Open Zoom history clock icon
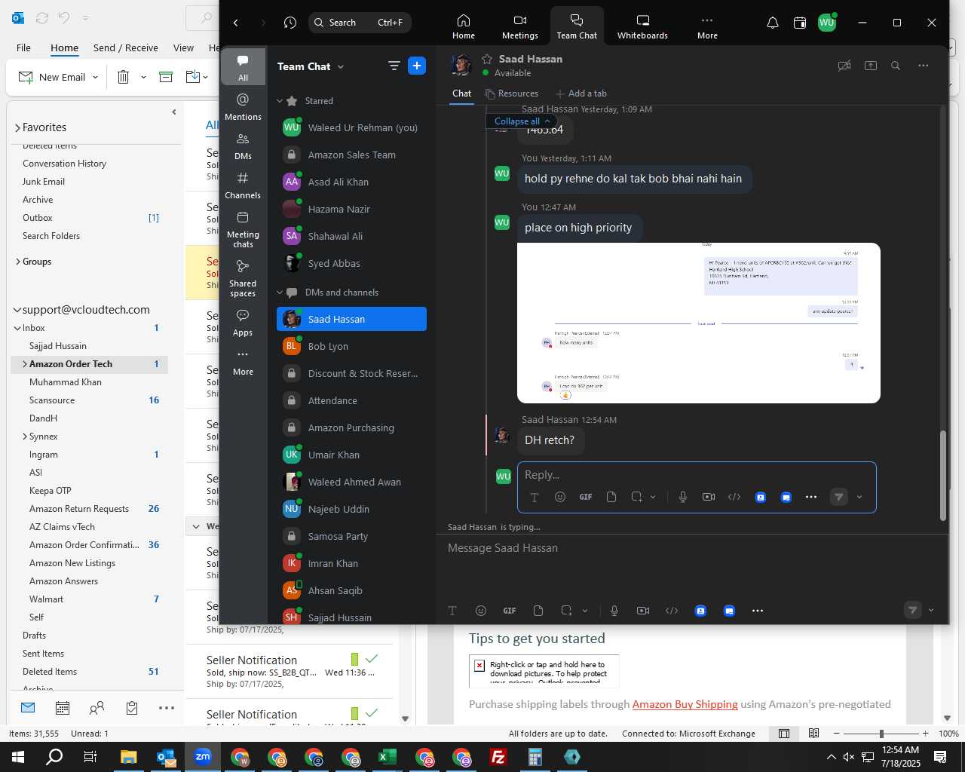Viewport: 965px width, 772px height. [290, 23]
